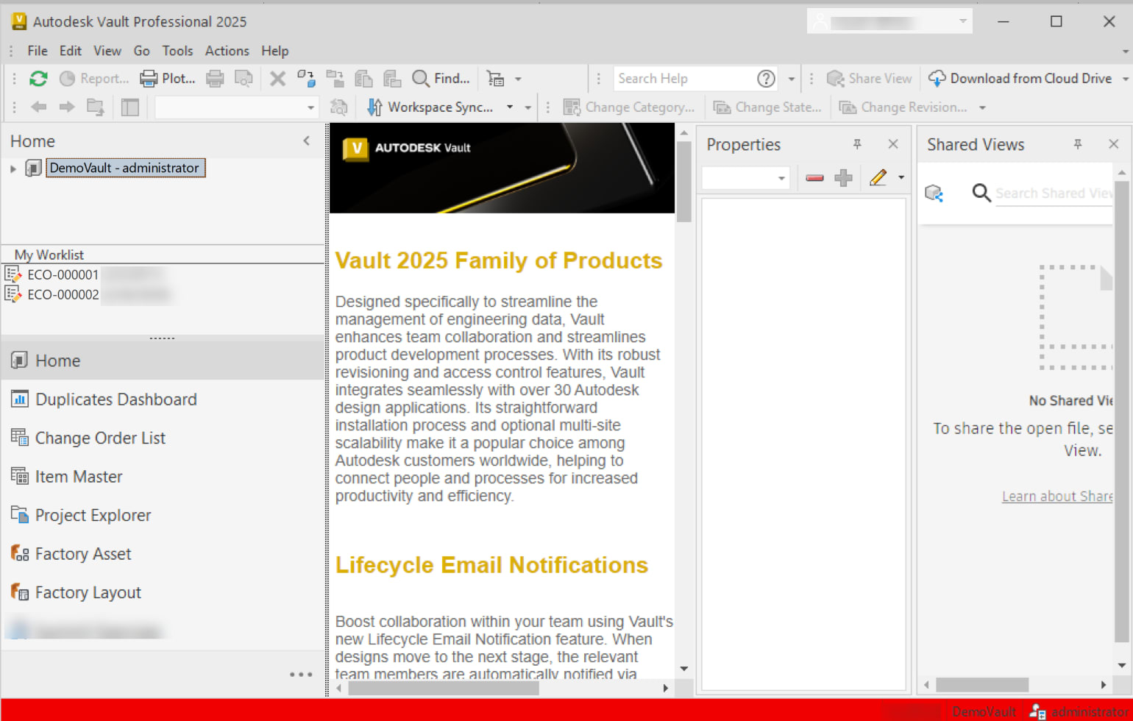1133x721 pixels.
Task: Click the Share View button
Action: pos(869,79)
